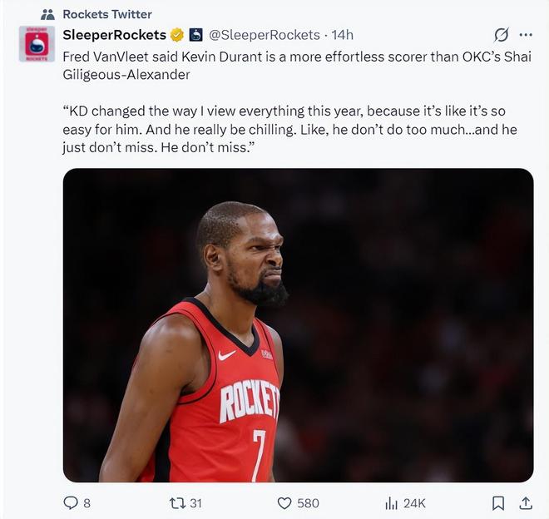Click the quoted "KD changed the way" paragraph
The height and width of the screenshot is (519, 549).
tap(283, 129)
